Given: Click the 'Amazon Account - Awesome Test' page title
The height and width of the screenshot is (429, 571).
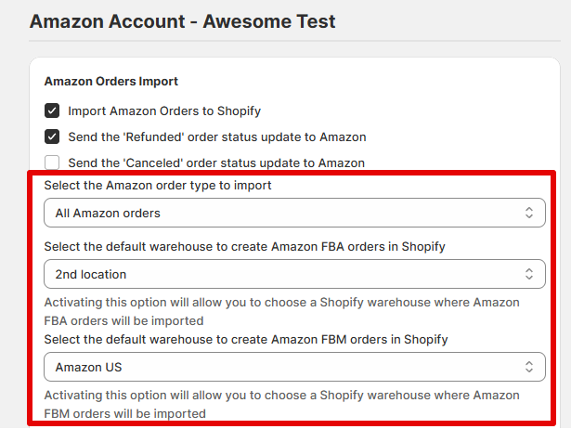Looking at the screenshot, I should 183,20.
